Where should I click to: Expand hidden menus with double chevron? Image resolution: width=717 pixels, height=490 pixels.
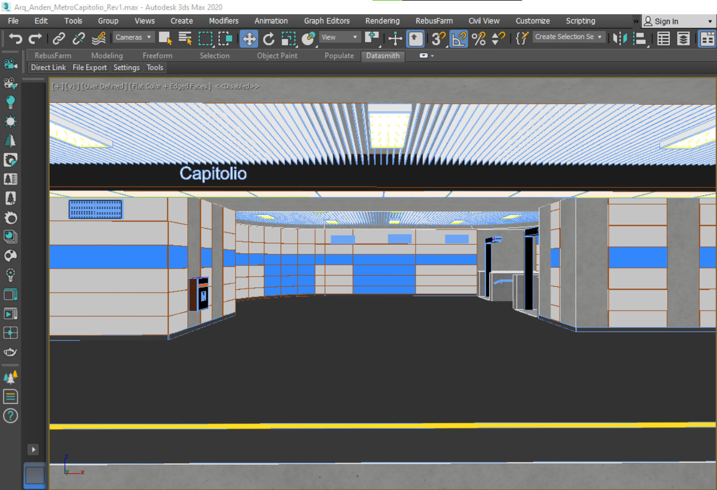click(636, 21)
